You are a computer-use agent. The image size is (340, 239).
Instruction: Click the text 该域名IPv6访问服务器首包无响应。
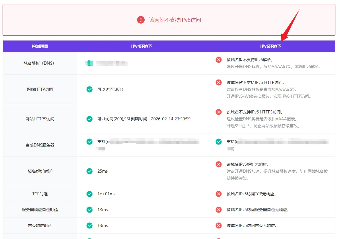(258, 210)
